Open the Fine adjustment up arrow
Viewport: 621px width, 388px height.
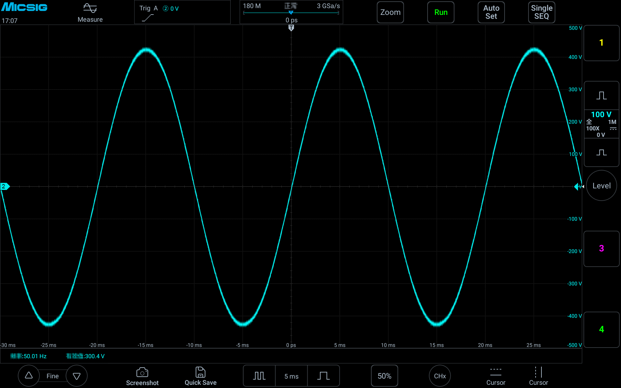click(x=28, y=375)
